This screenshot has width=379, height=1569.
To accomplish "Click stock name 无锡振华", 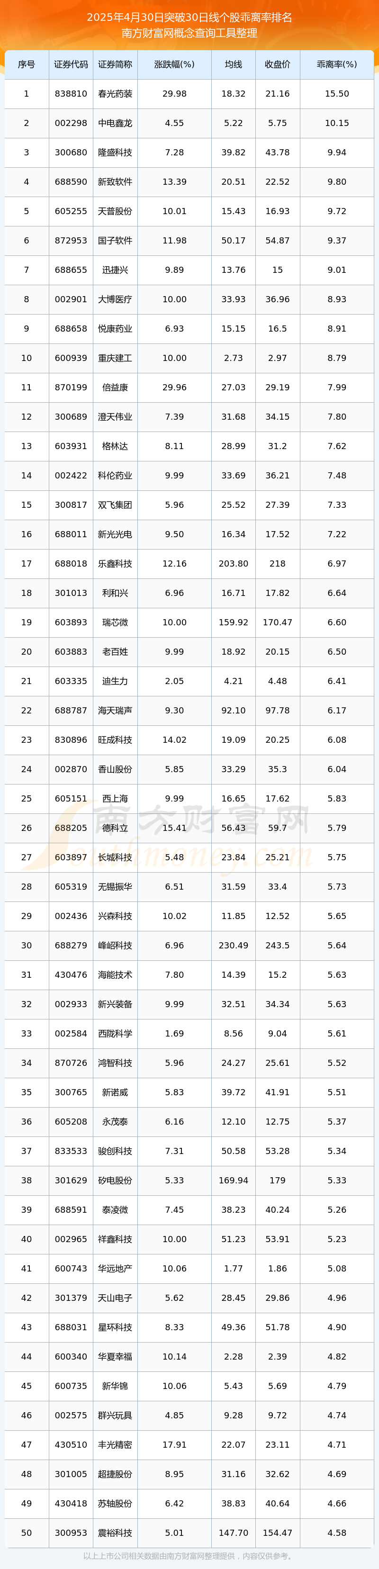I will 115,887.
